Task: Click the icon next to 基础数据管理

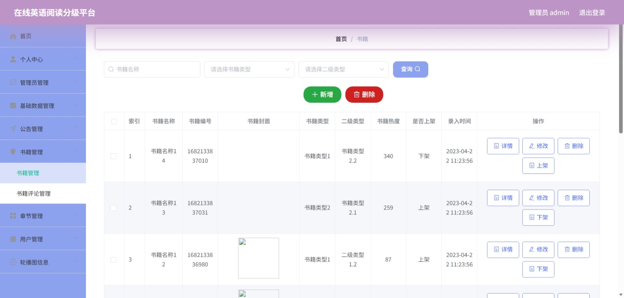Action: pos(13,106)
